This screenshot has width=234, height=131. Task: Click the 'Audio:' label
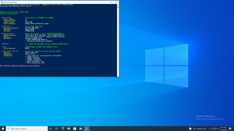[x=7, y=37]
